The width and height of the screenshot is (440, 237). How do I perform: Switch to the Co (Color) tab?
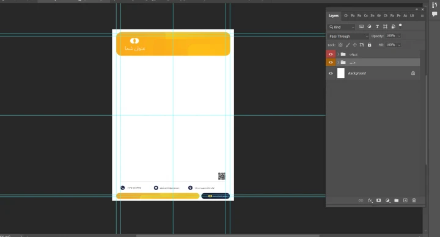point(365,16)
